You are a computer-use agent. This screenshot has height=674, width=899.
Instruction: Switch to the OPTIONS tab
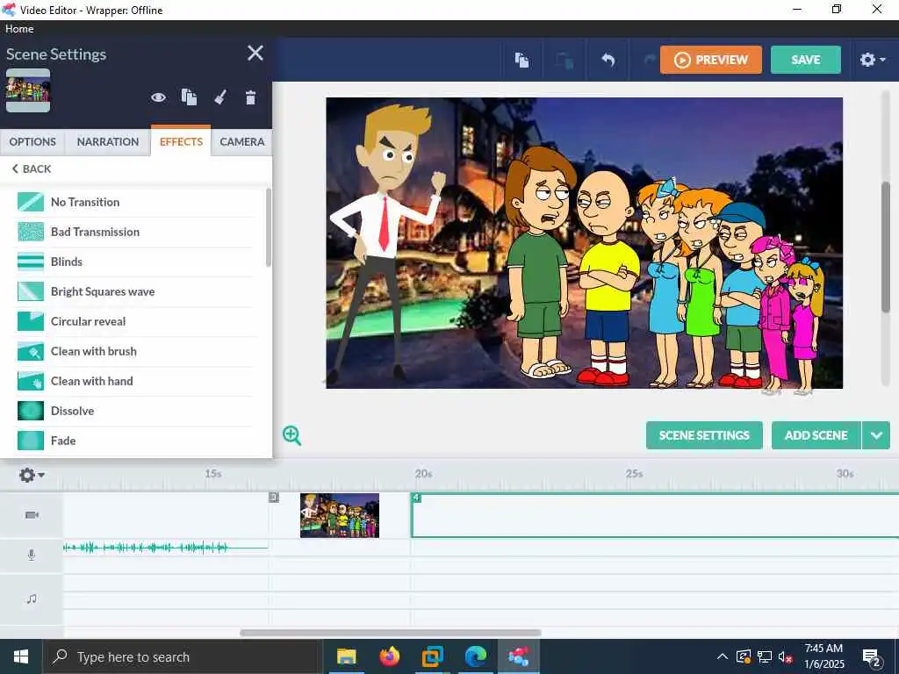(x=32, y=141)
